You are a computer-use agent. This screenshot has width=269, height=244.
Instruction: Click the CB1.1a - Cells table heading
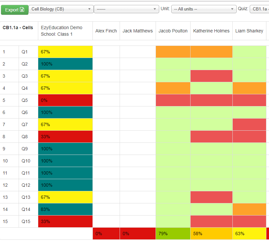click(x=18, y=28)
